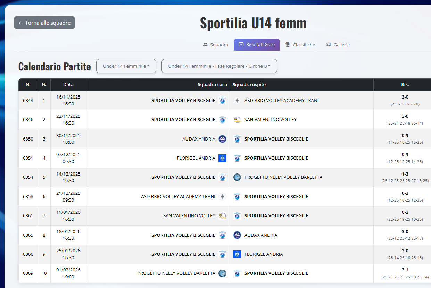Click ASD Brio Volley Academy Trani logo, match 6843
431x288 pixels.
pos(237,101)
